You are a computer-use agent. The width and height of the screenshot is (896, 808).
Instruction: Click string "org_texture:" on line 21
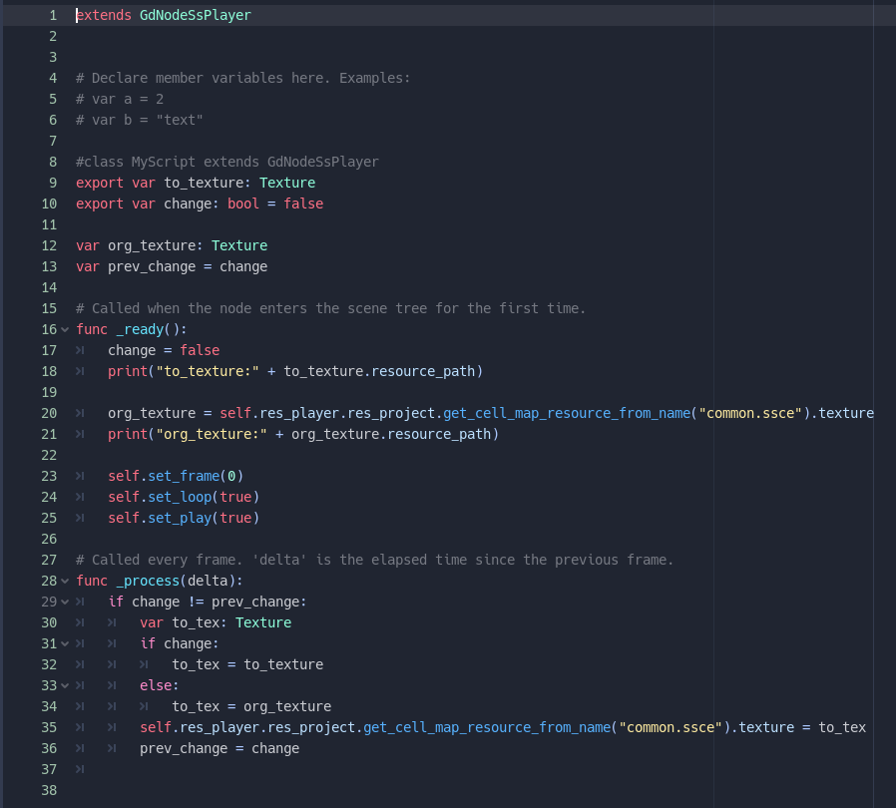pyautogui.click(x=212, y=434)
